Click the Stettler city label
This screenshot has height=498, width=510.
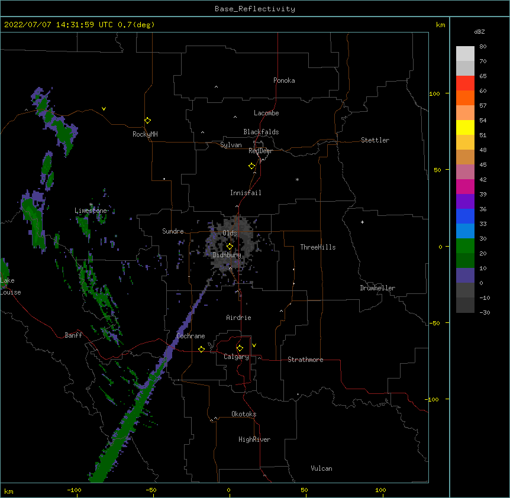(x=375, y=140)
